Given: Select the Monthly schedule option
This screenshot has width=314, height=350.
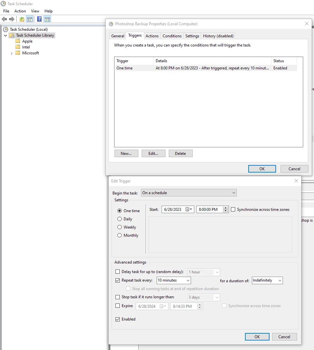Looking at the screenshot, I should pyautogui.click(x=119, y=235).
